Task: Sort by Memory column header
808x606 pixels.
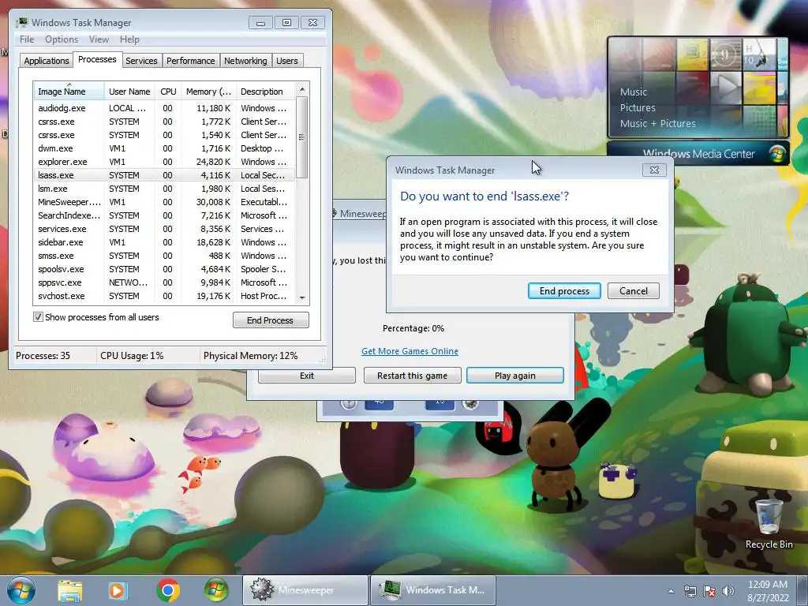Action: (208, 92)
